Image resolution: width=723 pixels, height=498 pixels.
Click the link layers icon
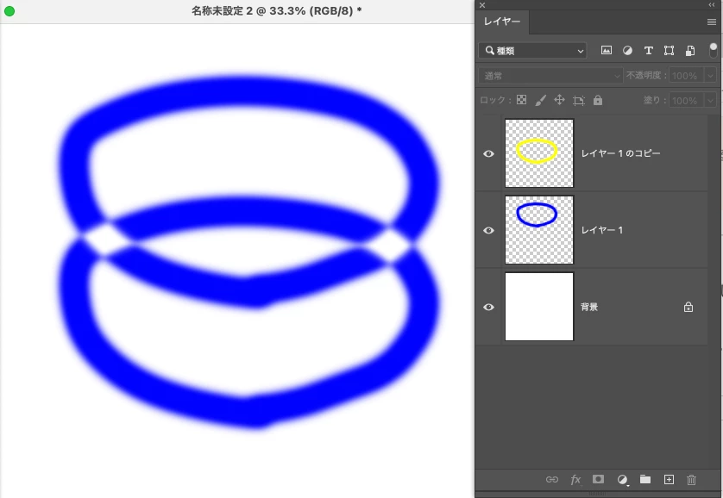click(x=552, y=480)
